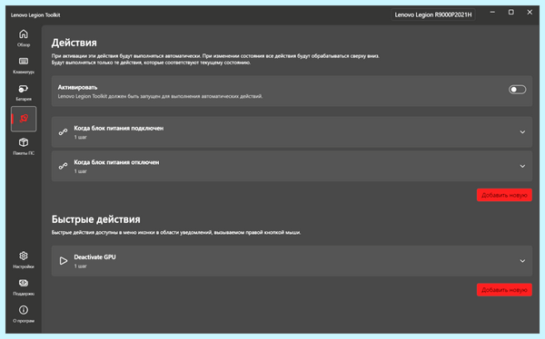Click the Быстрые действия heading
The image size is (545, 339).
(96, 219)
